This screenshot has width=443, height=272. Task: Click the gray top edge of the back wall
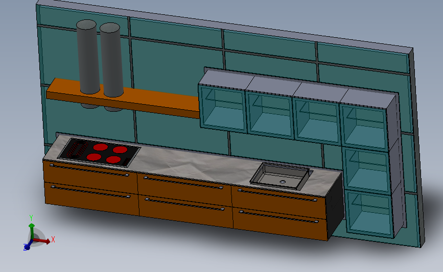click(225, 26)
